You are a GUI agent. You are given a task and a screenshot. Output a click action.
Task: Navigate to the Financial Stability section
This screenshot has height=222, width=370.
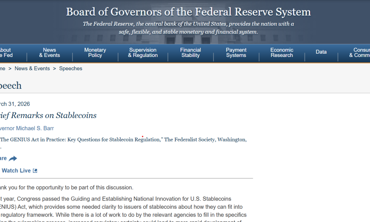pos(190,52)
